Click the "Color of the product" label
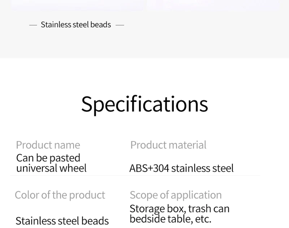 point(60,195)
